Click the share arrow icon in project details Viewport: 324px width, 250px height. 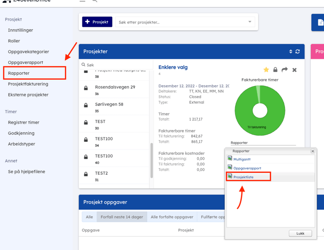click(284, 70)
